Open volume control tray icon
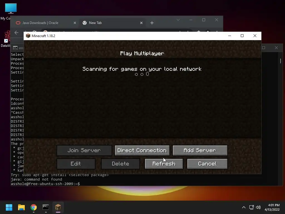The height and width of the screenshot is (214, 285). (x=258, y=207)
